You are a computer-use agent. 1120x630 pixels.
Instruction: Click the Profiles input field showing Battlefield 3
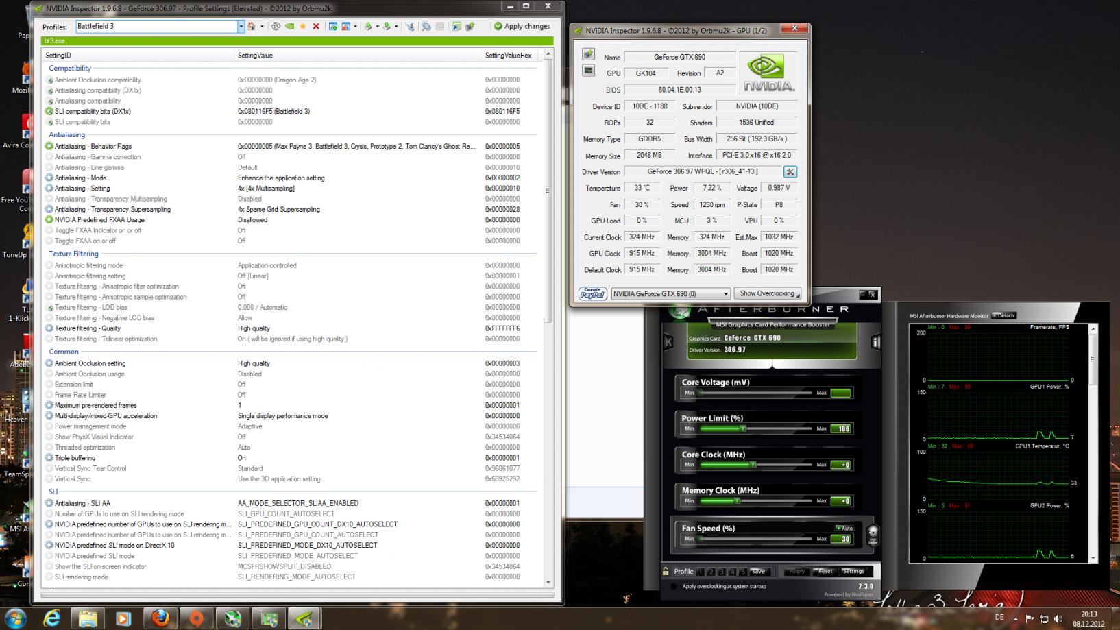coord(156,27)
